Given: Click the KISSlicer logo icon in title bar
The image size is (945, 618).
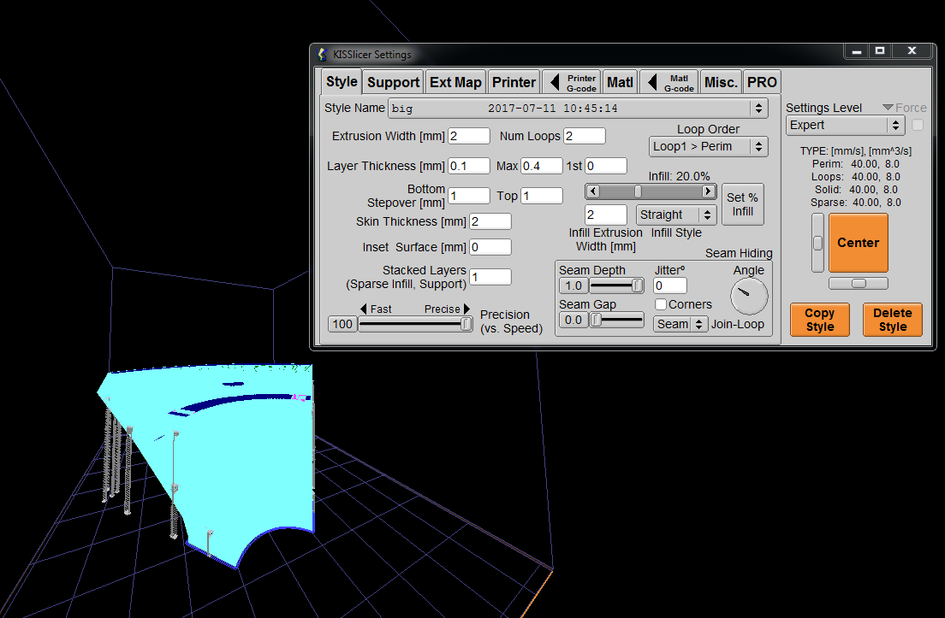Looking at the screenshot, I should tap(322, 54).
